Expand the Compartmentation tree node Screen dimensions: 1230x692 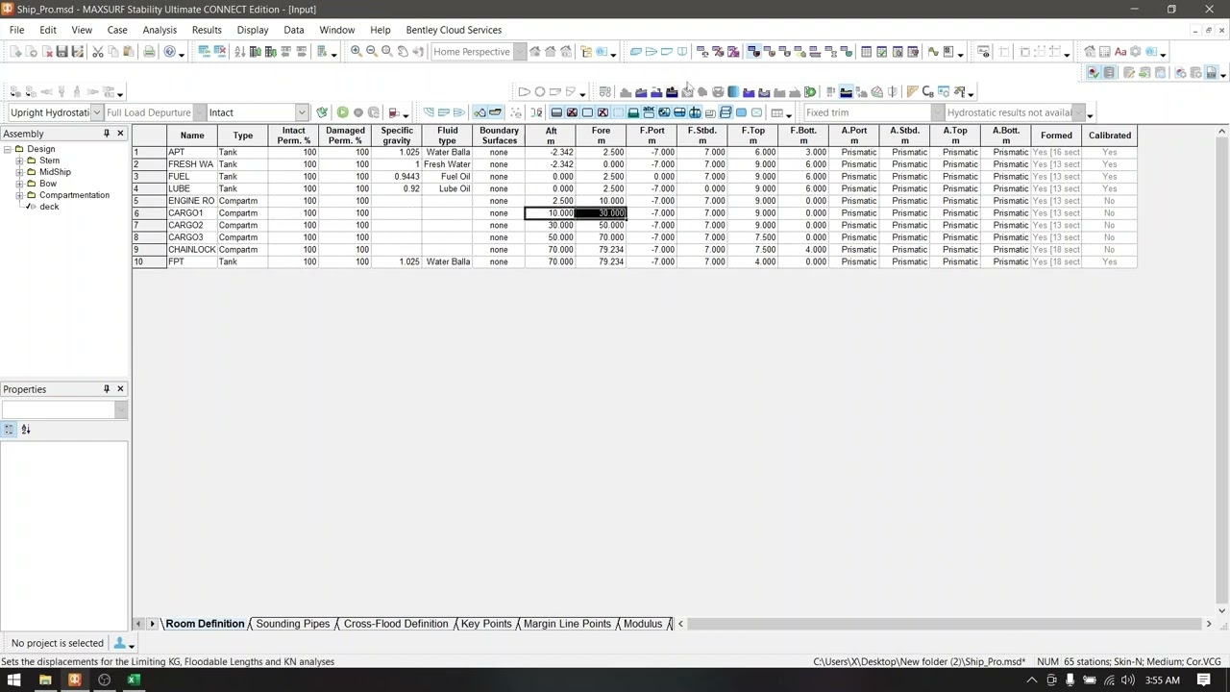point(19,195)
